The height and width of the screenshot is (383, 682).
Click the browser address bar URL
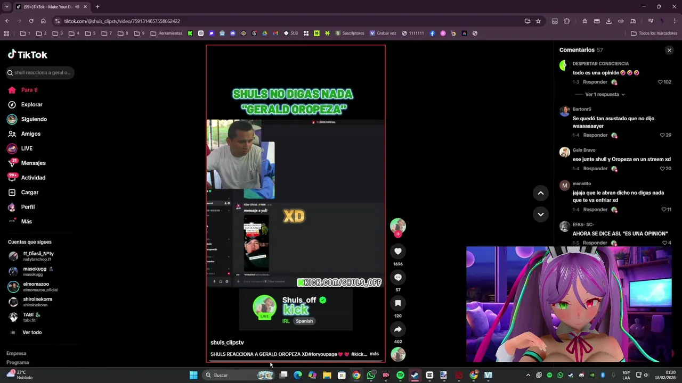click(122, 21)
